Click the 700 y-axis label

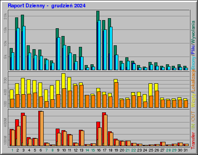(5, 81)
